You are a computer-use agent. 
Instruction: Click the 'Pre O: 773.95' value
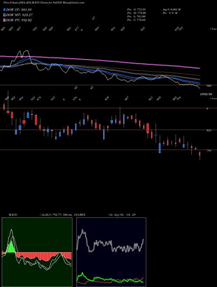click(x=136, y=10)
